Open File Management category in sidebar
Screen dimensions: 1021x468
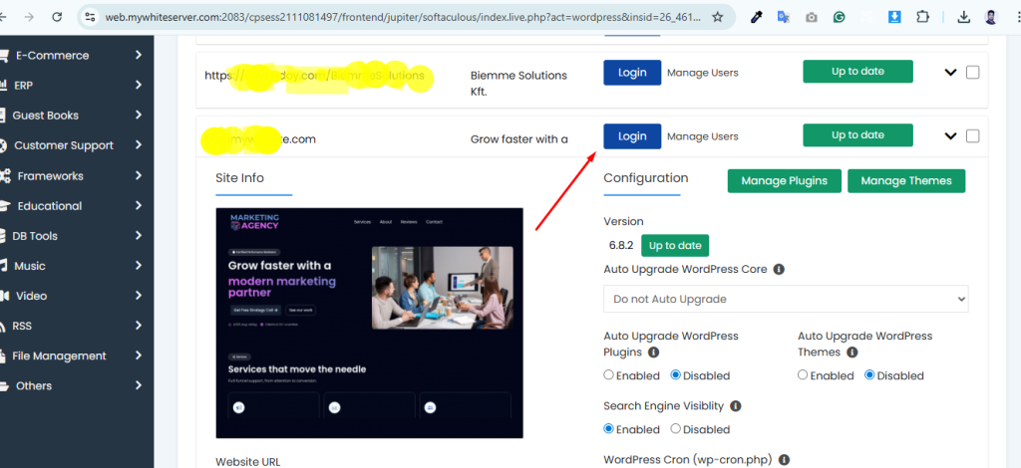point(60,355)
